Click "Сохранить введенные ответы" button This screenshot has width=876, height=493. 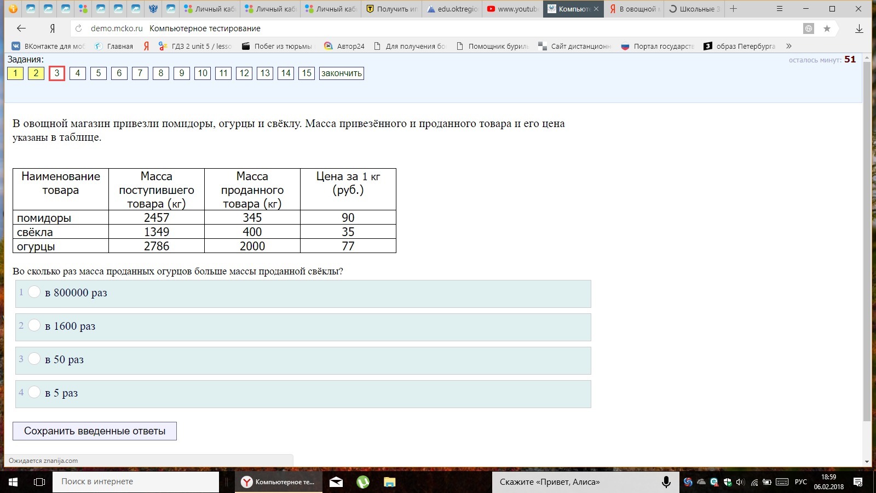pyautogui.click(x=95, y=431)
